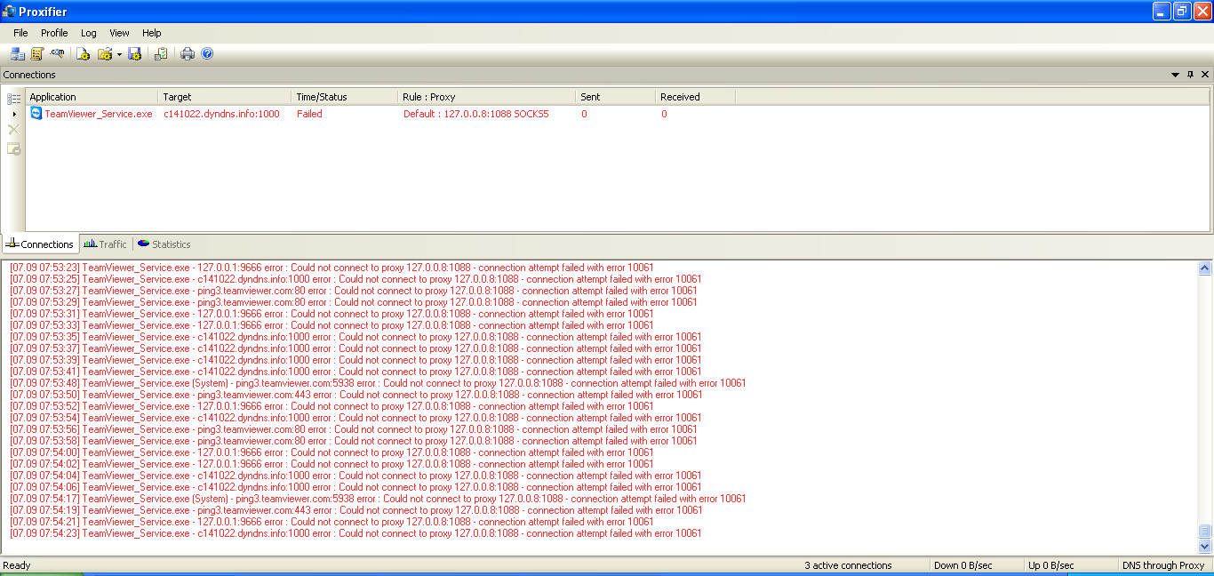Image resolution: width=1214 pixels, height=576 pixels.
Task: Click log entry at 07:54:17
Action: 378,499
